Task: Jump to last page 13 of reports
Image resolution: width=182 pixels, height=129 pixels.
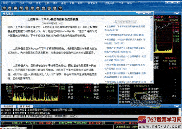Action: (134, 22)
